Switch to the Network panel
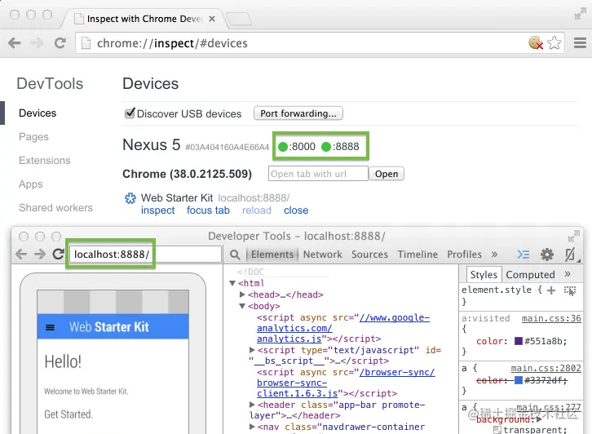This screenshot has height=434, width=592. click(x=322, y=255)
